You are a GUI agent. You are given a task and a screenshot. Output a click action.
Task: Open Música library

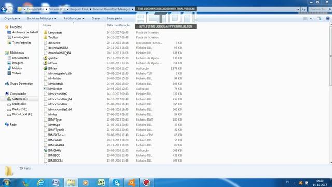tap(17, 68)
